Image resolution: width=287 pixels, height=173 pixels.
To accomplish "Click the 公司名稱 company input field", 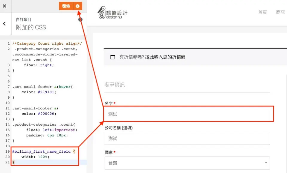I will pyautogui.click(x=187, y=138).
